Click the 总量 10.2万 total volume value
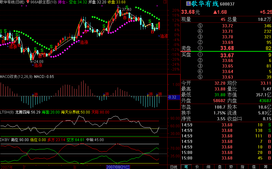The height and width of the screenshot is (169, 272). 265,19
